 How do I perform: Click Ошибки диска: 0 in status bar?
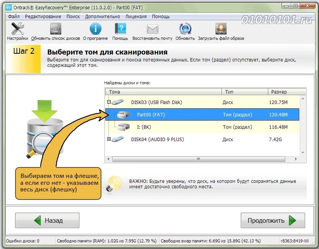22,241
